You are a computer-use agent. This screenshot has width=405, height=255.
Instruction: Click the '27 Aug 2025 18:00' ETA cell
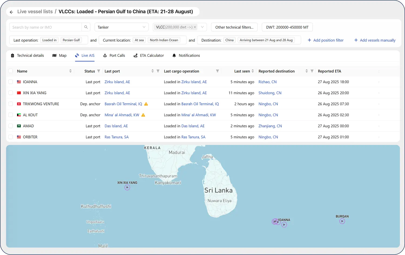[x=333, y=82]
